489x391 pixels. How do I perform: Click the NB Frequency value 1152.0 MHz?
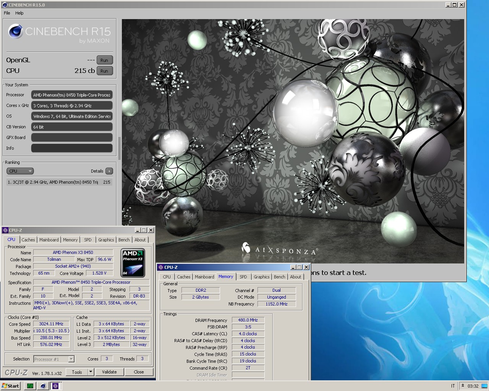(277, 304)
